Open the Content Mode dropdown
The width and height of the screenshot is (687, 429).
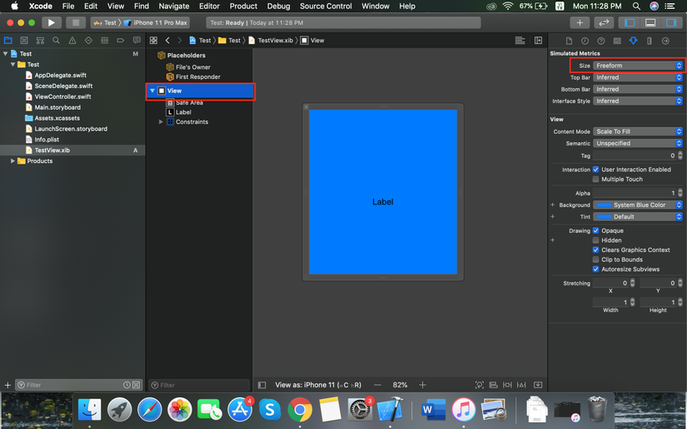[638, 131]
